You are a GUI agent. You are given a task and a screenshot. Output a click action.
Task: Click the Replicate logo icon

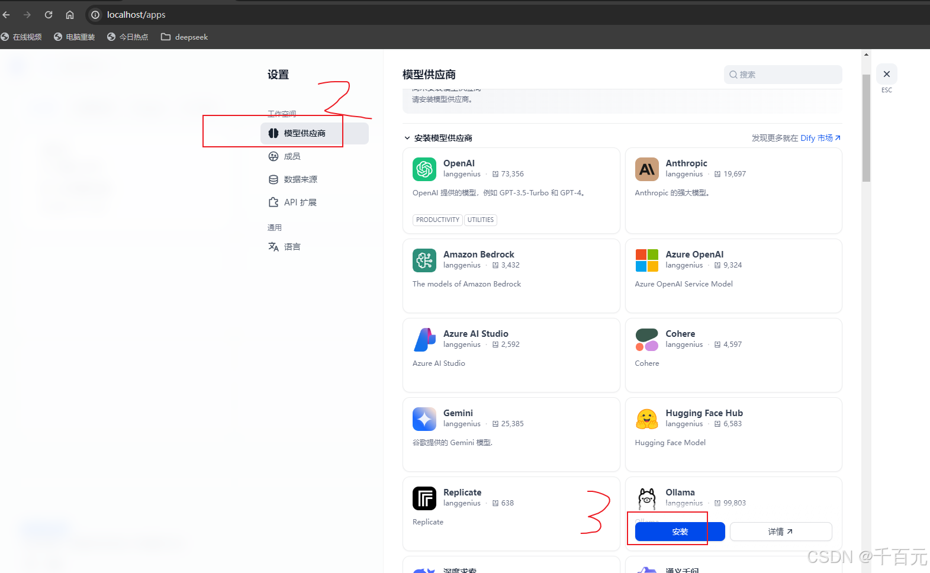[x=424, y=498]
